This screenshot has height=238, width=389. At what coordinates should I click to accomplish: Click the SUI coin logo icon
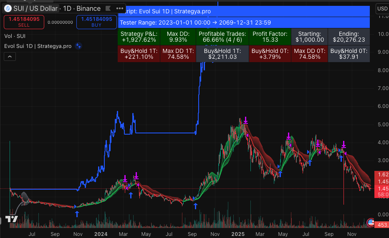8,8
